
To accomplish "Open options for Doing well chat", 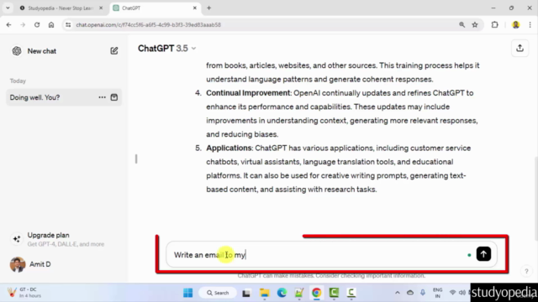I will point(102,97).
